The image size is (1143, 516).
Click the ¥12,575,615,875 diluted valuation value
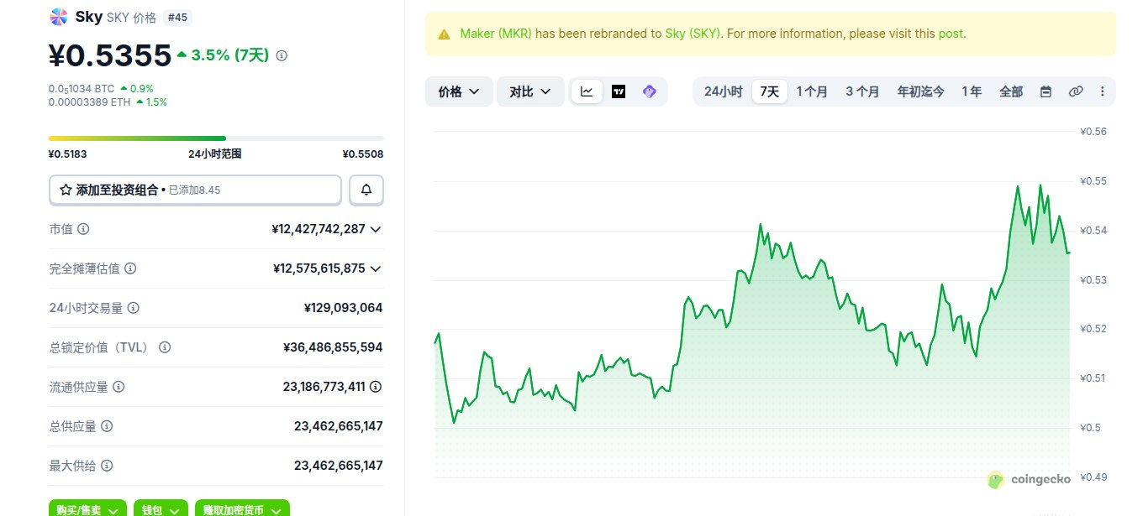[319, 268]
